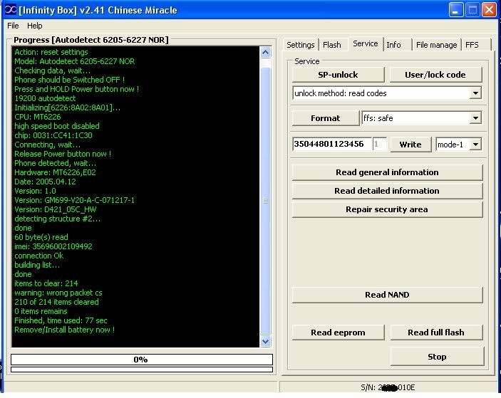Click '210 of 214 items cleared' line
Screen dimensions: 501x398
pyautogui.click(x=56, y=302)
